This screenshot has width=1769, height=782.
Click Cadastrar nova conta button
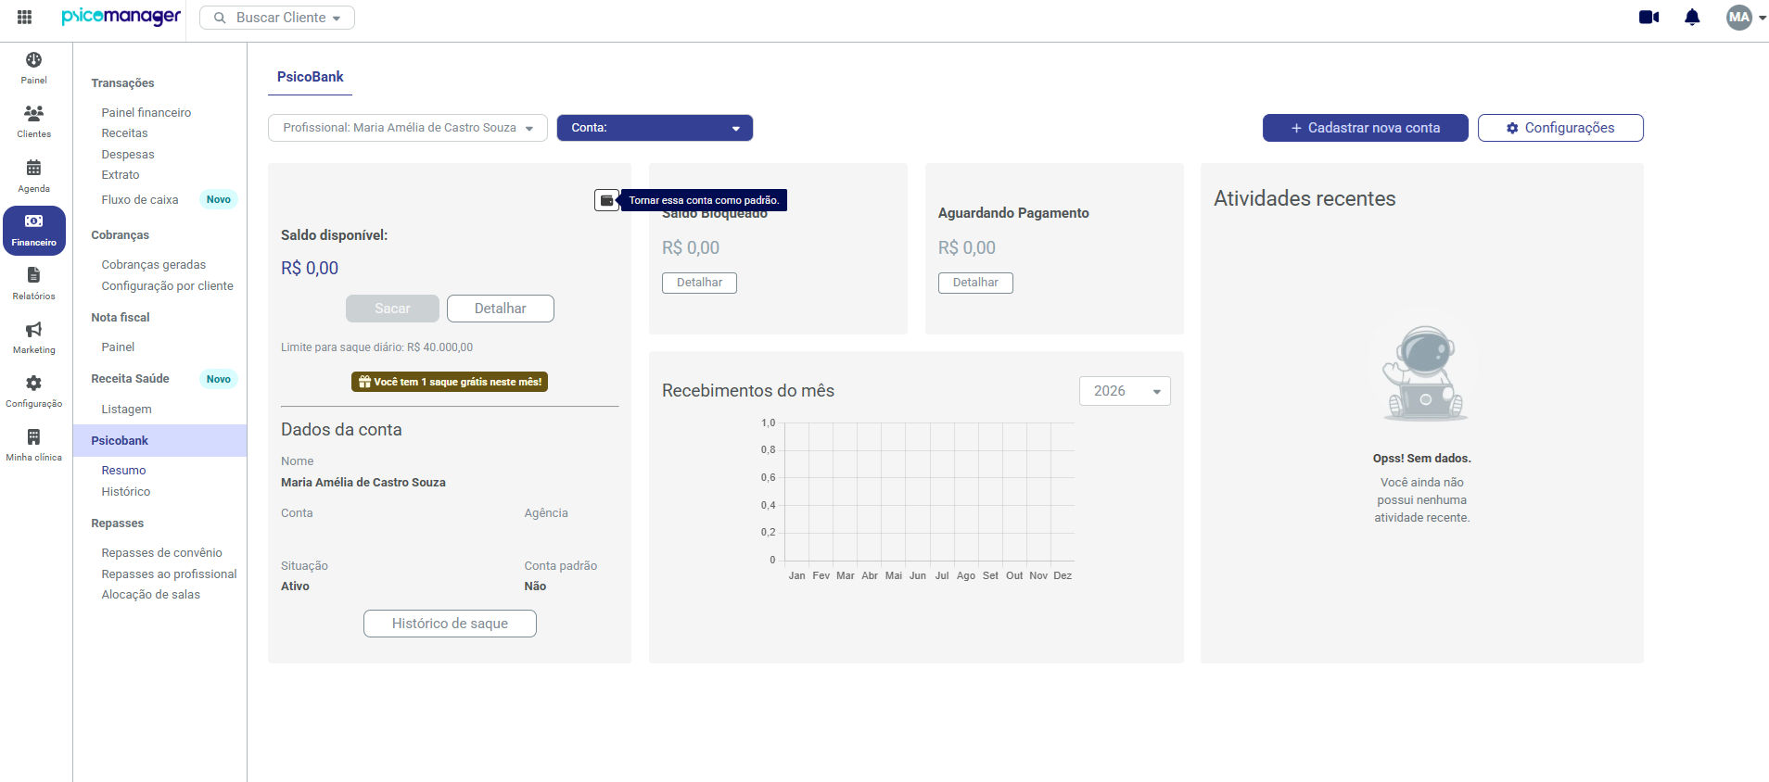point(1365,128)
